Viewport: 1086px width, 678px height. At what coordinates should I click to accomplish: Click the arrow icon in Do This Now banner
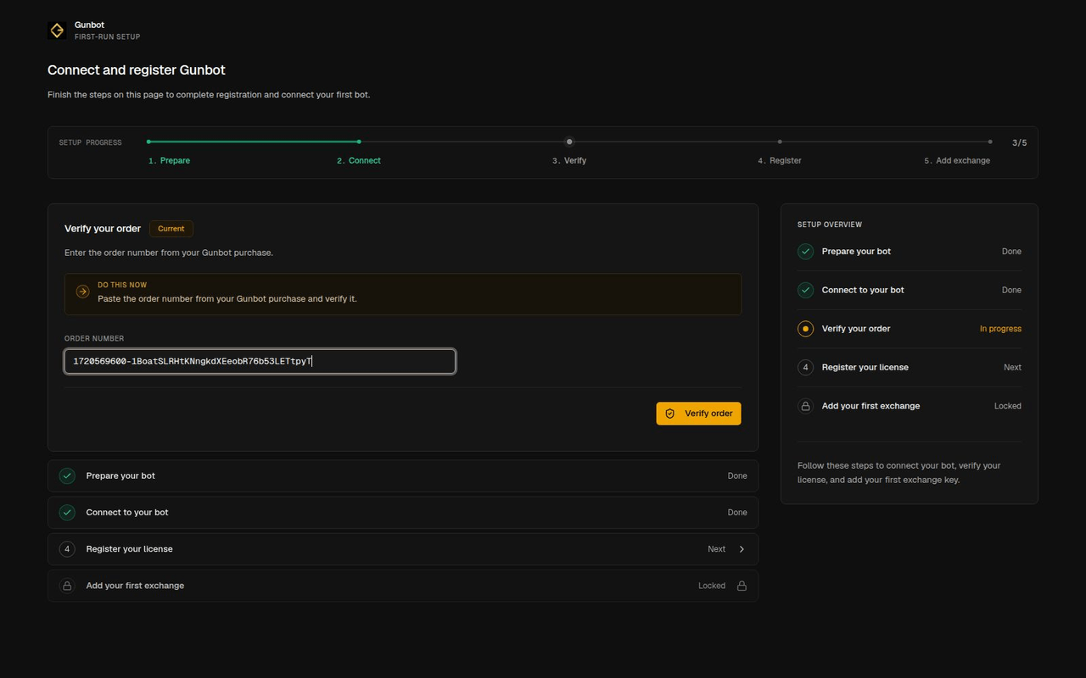click(82, 292)
